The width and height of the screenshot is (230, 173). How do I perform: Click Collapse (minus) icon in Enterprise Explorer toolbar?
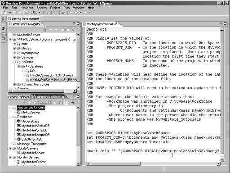point(54,103)
